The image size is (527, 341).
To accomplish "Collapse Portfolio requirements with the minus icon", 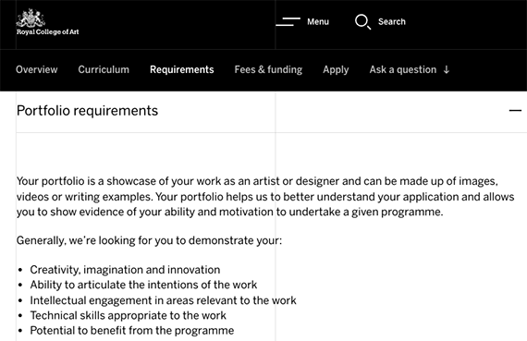I will [515, 110].
